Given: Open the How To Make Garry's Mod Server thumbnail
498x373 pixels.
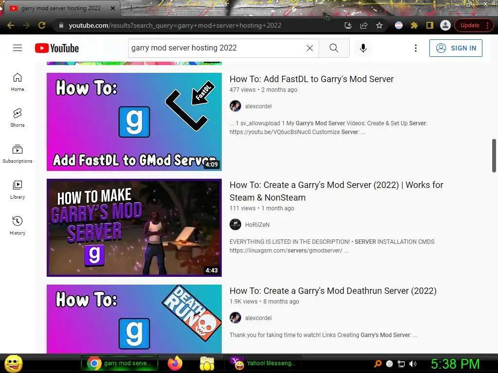Looking at the screenshot, I should [x=134, y=228].
